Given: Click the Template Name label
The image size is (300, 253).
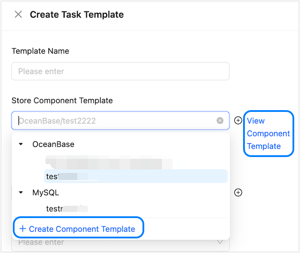Looking at the screenshot, I should tap(40, 51).
